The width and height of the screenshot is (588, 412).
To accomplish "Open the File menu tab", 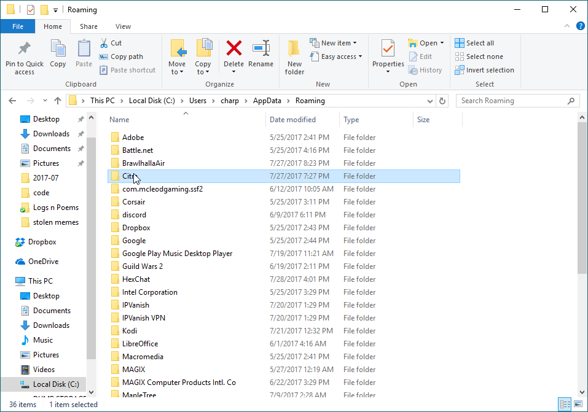I will (18, 26).
